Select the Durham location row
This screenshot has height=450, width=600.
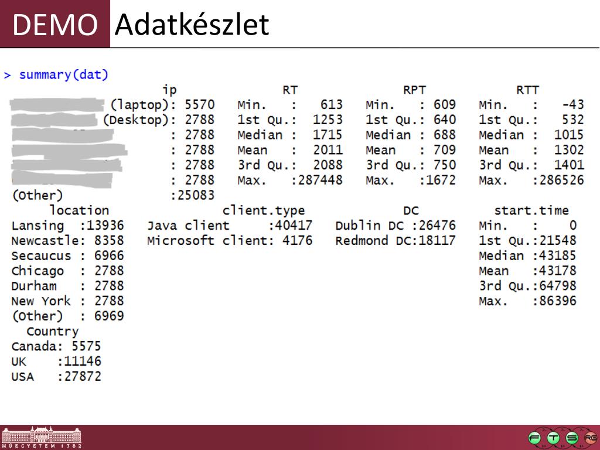pos(68,286)
